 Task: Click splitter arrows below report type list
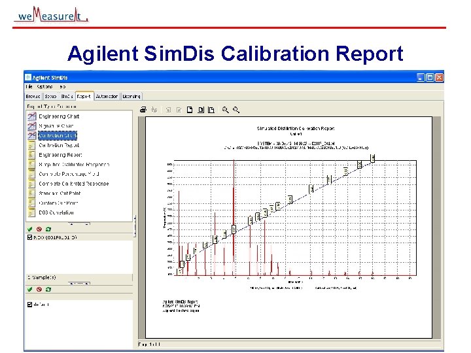pyautogui.click(x=79, y=224)
